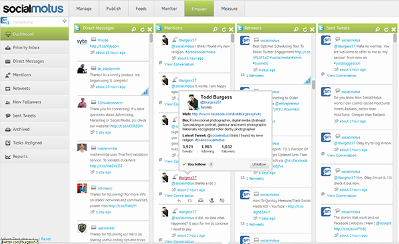This screenshot has height=244, width=399.
Task: Open the Measure tab
Action: click(x=229, y=9)
